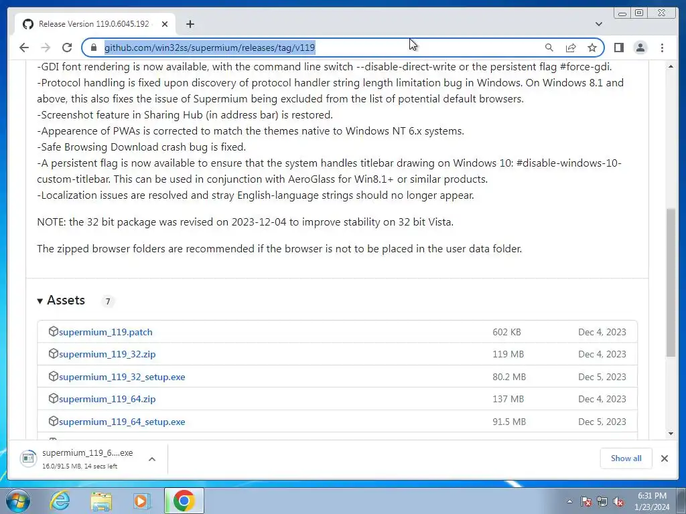Show hidden system tray icons
This screenshot has width=686, height=514.
coord(569,501)
